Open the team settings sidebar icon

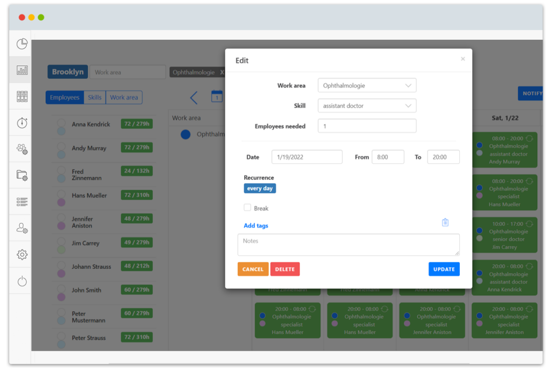click(22, 149)
